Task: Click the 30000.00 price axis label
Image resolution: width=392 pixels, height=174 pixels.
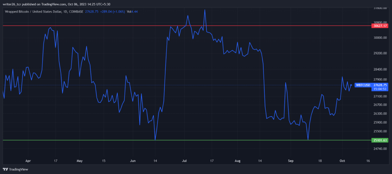Action: 380,38
